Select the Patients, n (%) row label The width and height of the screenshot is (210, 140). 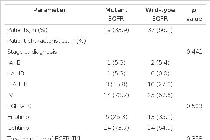(x=27, y=30)
